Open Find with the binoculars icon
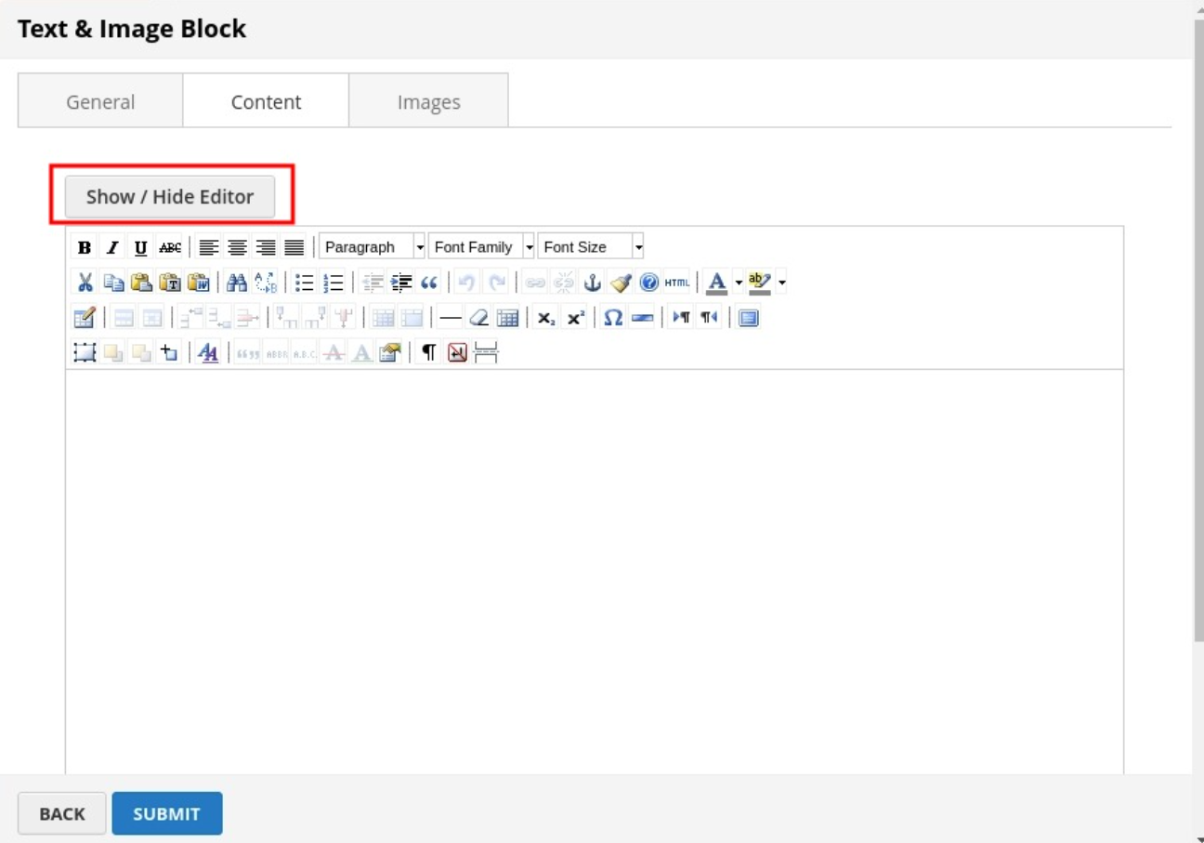 tap(236, 283)
